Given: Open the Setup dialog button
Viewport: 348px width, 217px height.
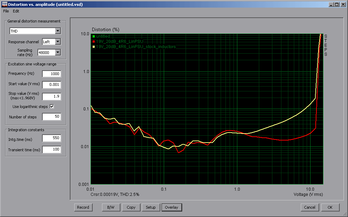Looking at the screenshot, I should pyautogui.click(x=151, y=207).
